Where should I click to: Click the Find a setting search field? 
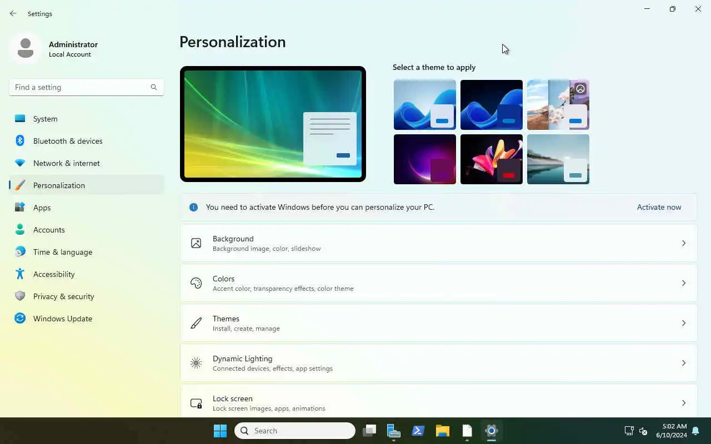tap(86, 87)
